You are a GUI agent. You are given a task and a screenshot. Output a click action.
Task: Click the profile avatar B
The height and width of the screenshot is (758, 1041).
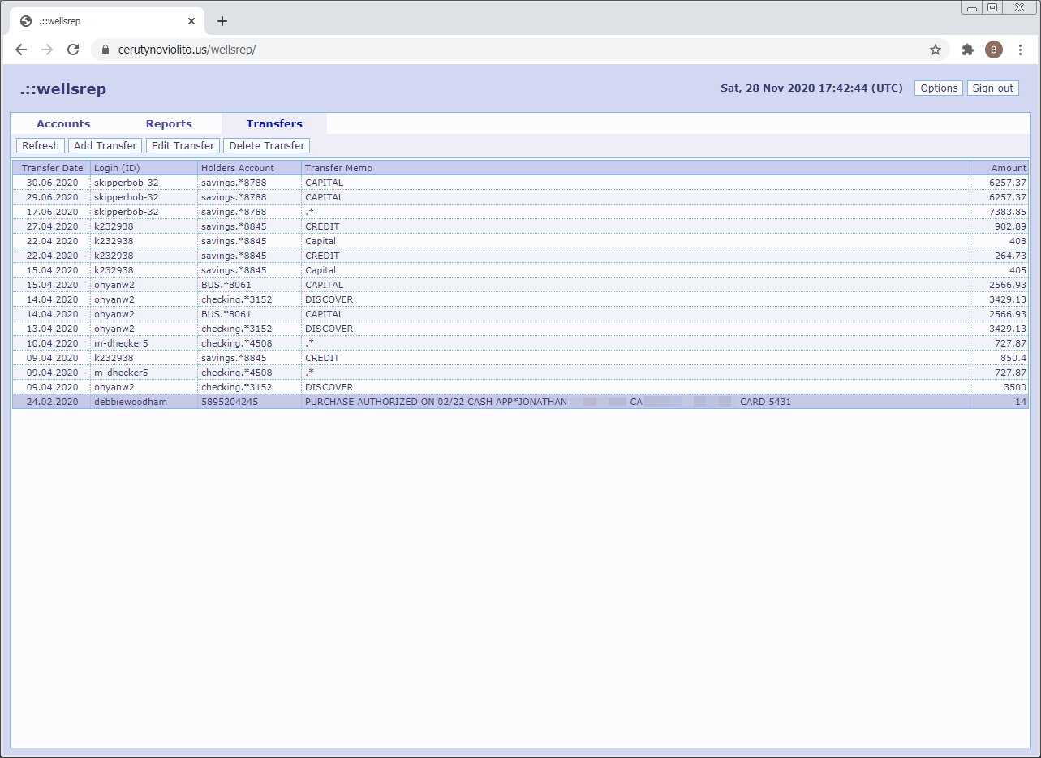pyautogui.click(x=994, y=50)
